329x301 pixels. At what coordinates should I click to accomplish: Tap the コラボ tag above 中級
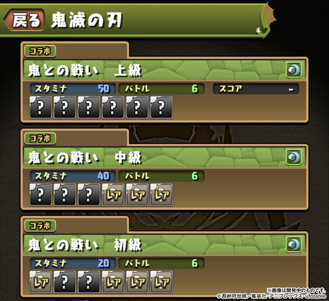[40, 139]
